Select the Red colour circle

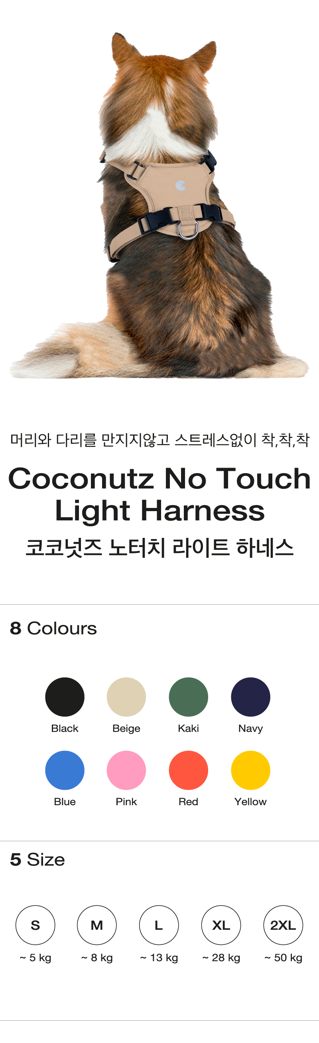coord(188,770)
